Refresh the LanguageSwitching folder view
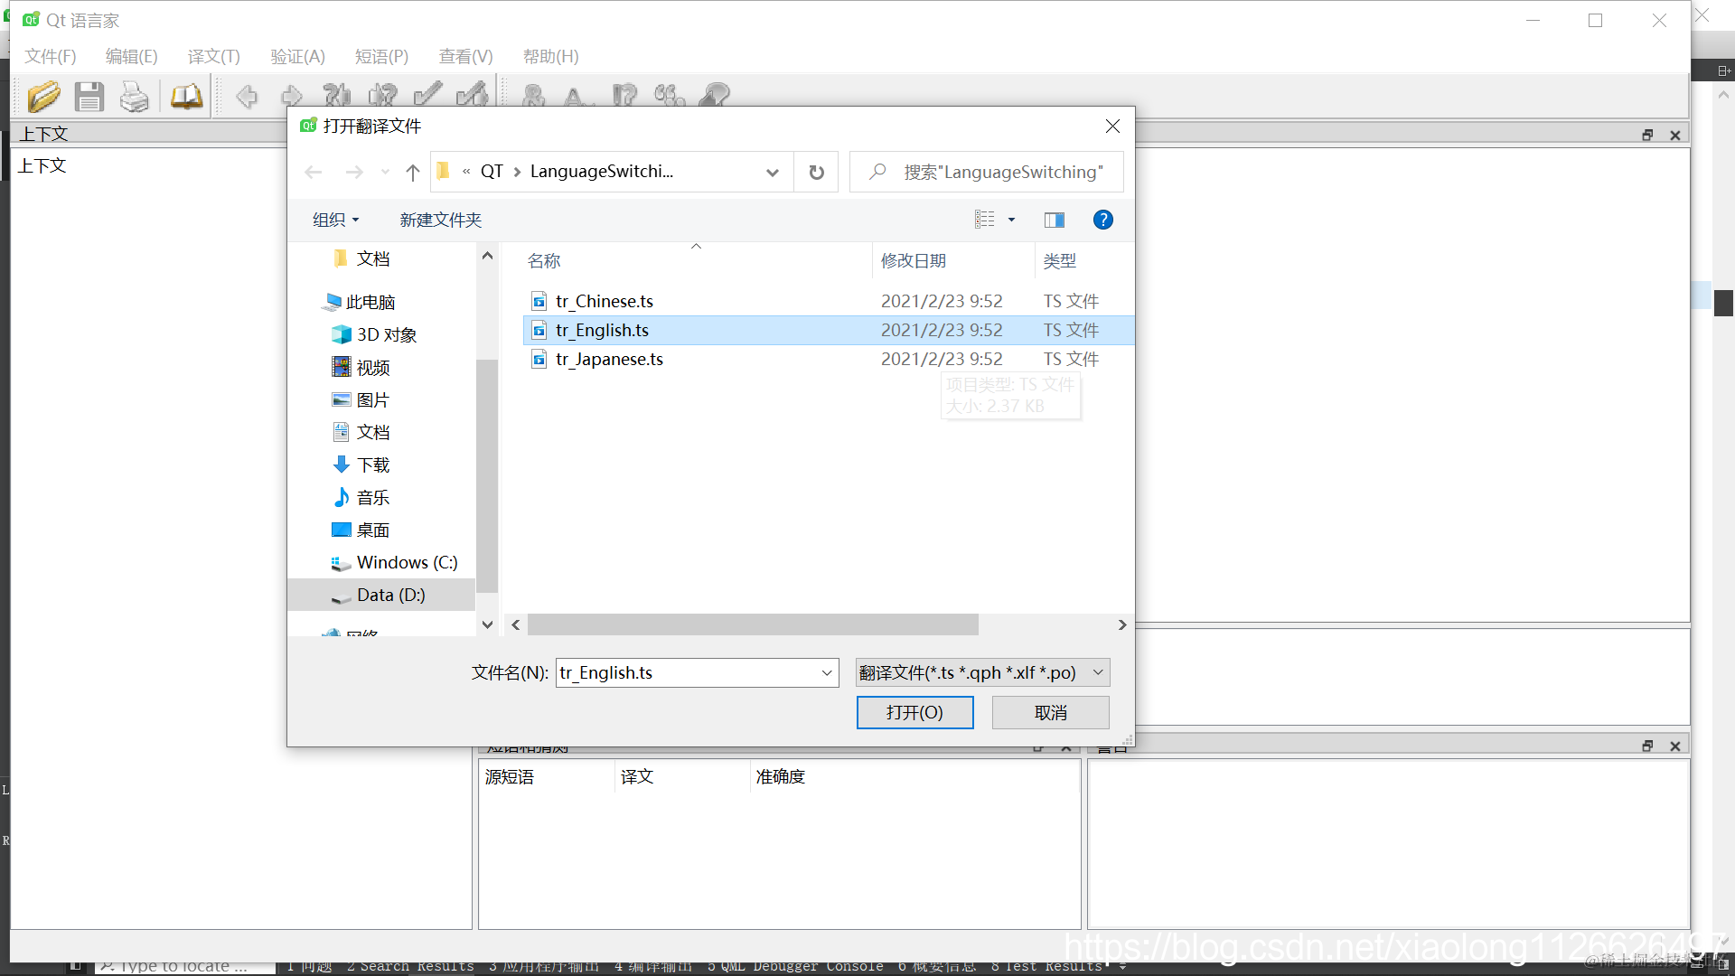 click(x=816, y=172)
